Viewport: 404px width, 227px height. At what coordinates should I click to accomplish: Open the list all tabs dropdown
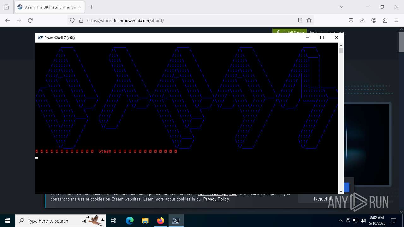[x=342, y=7]
